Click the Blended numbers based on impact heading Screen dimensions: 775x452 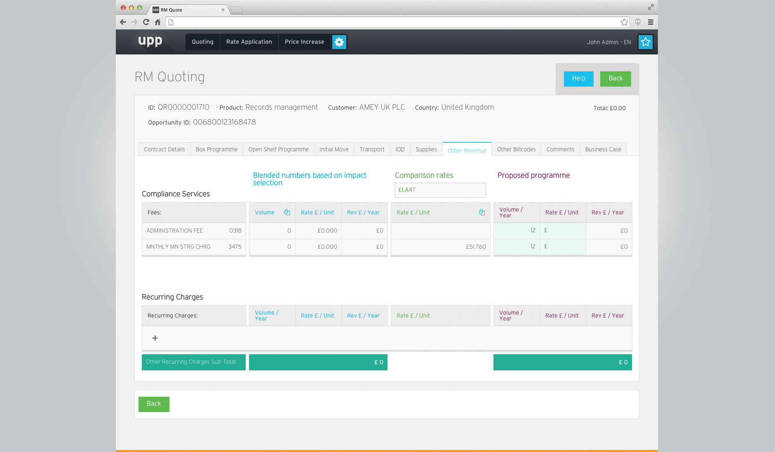tap(310, 179)
